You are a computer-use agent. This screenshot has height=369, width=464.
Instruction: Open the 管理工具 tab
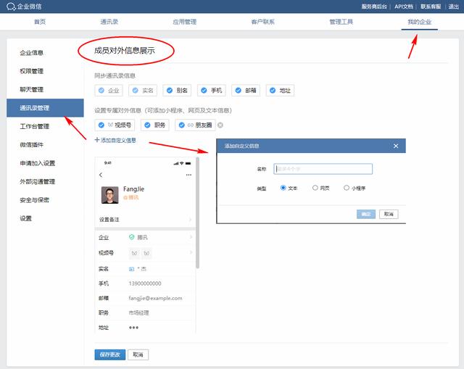coord(341,22)
